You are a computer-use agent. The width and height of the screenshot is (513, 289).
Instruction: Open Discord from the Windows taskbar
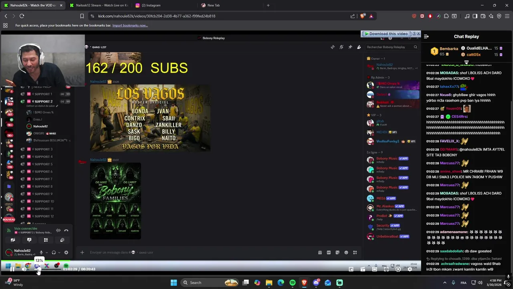click(x=316, y=283)
